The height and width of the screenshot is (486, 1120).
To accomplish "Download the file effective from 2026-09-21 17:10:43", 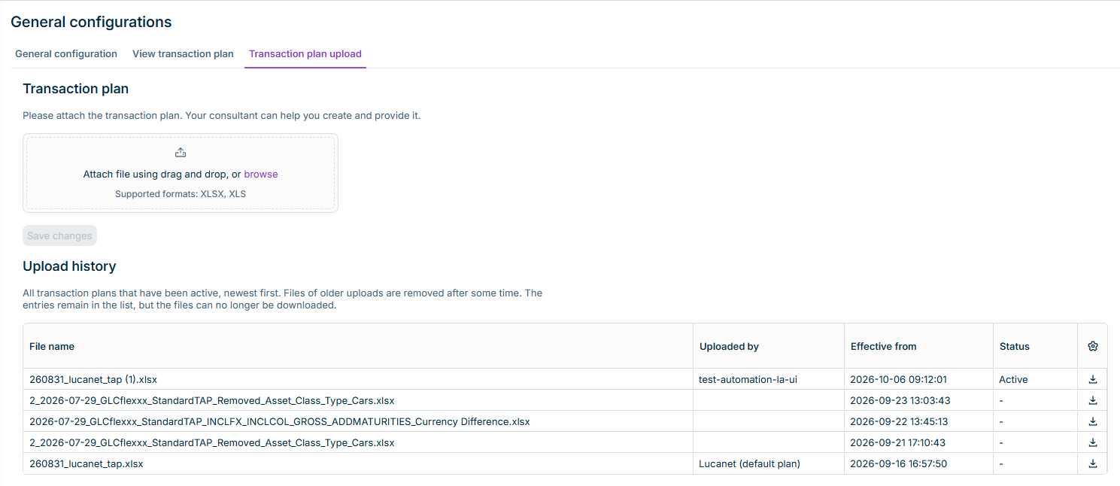I will point(1093,442).
